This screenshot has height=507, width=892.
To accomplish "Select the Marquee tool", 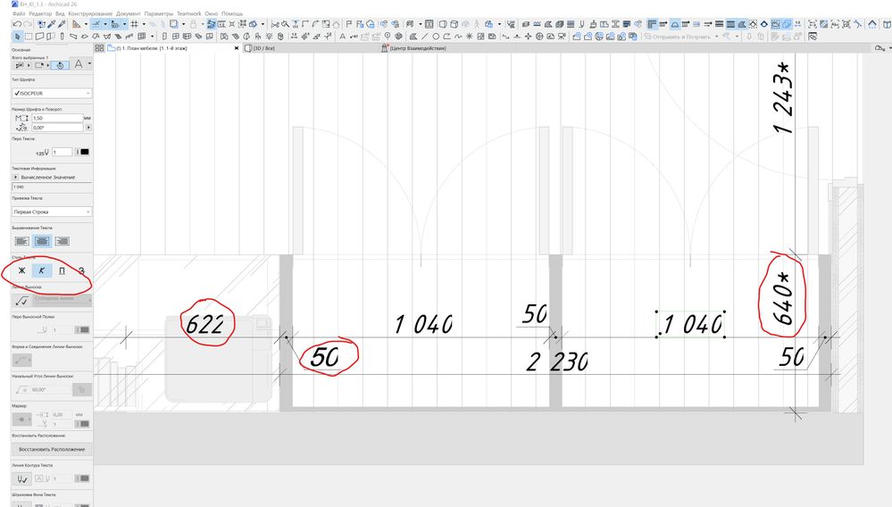I will click(29, 37).
